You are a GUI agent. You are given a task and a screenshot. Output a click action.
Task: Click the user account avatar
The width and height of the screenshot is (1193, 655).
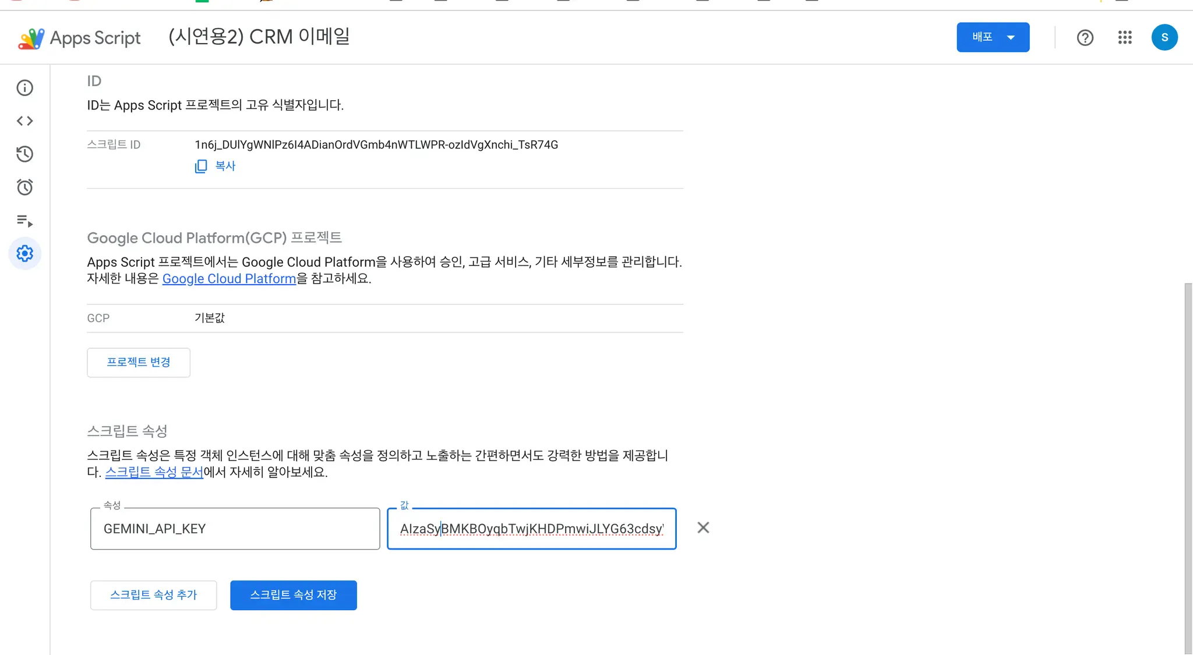click(x=1164, y=37)
